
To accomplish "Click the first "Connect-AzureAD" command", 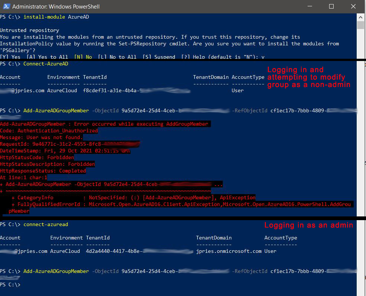I will click(45, 64).
